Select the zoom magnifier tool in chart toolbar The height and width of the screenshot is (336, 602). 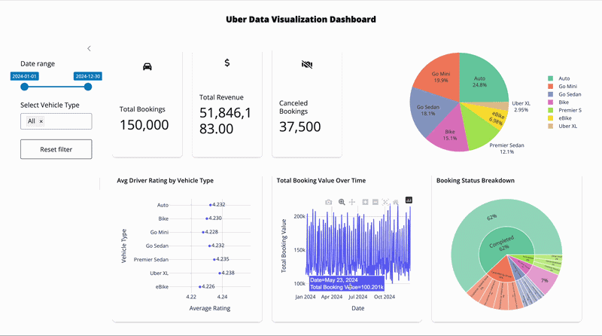coord(342,202)
